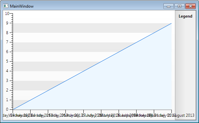199x123 pixels.
Task: Click the y-axis label 0
Action: [7, 109]
